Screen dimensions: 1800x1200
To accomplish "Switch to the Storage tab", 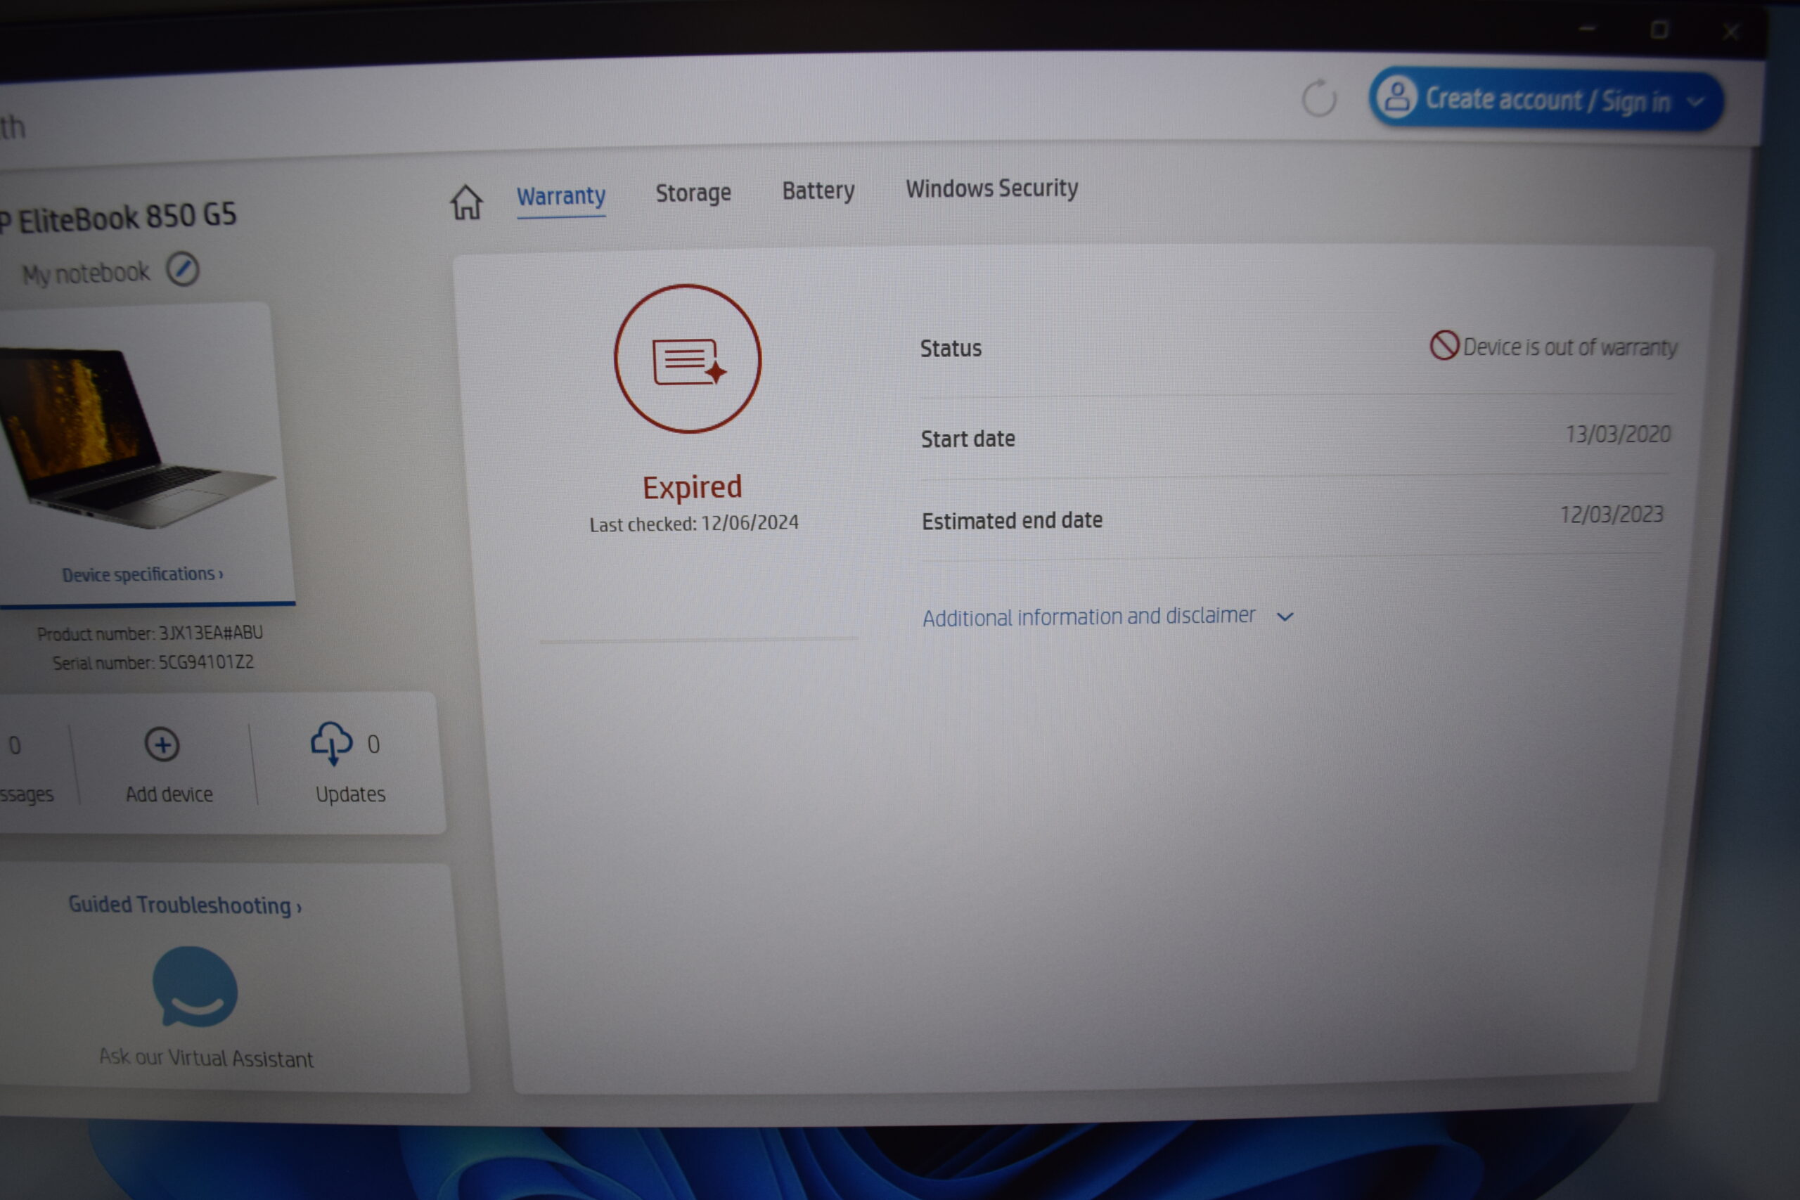I will (693, 193).
